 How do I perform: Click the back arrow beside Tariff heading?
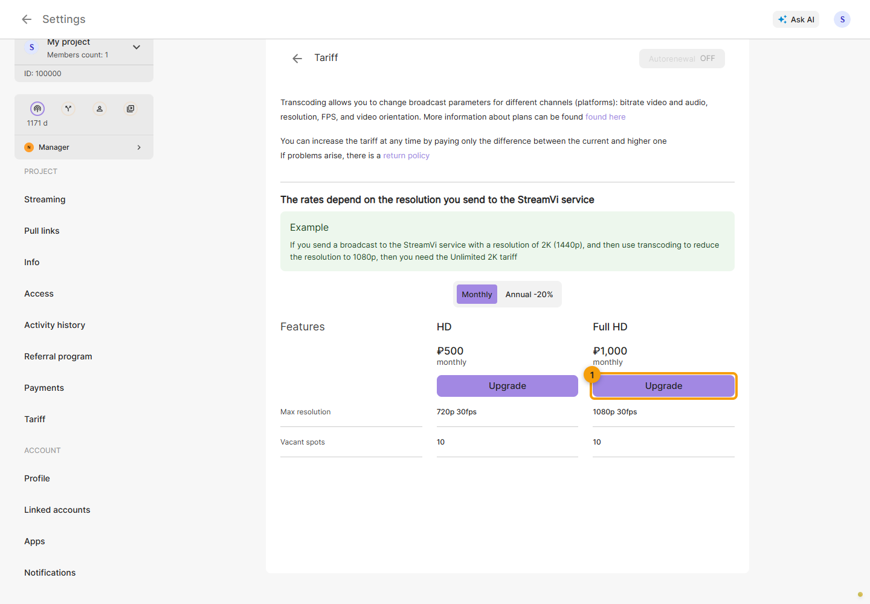click(x=297, y=59)
